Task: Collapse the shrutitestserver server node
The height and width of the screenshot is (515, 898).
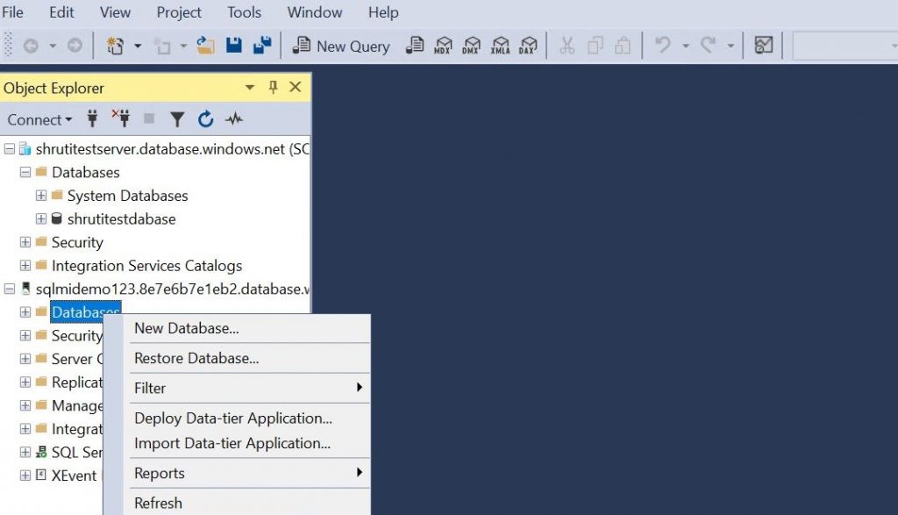Action: [x=10, y=149]
